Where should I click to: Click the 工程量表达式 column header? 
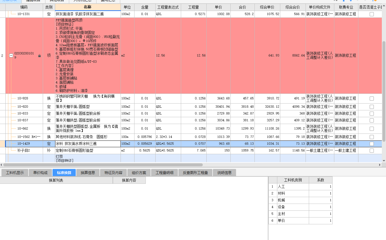tap(168, 7)
